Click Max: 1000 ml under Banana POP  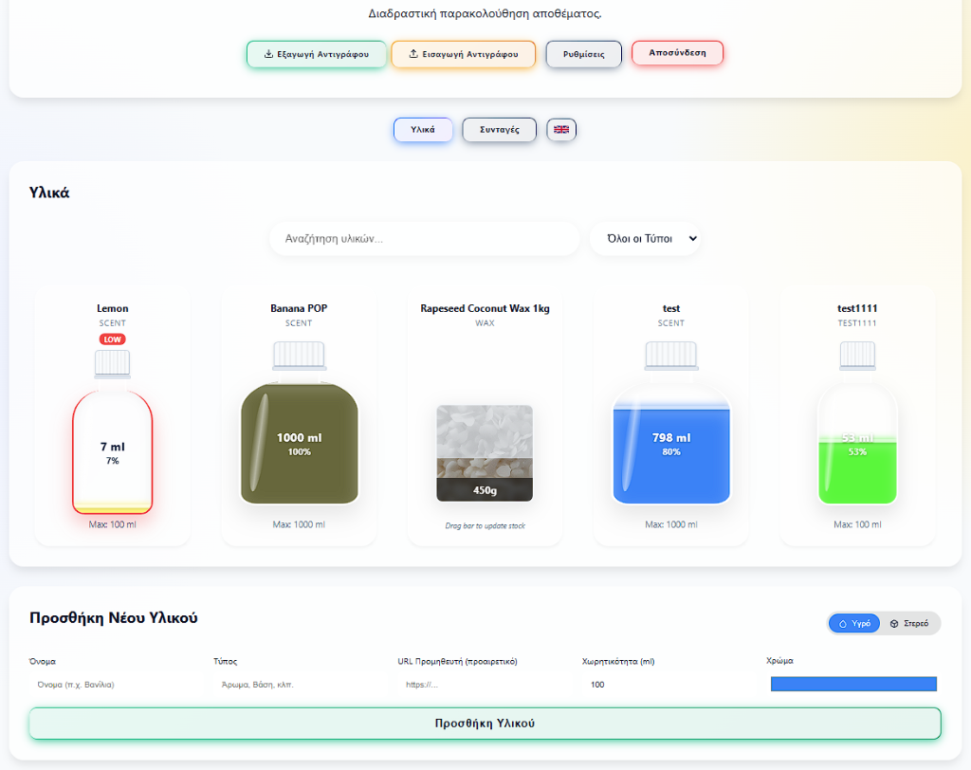point(299,524)
